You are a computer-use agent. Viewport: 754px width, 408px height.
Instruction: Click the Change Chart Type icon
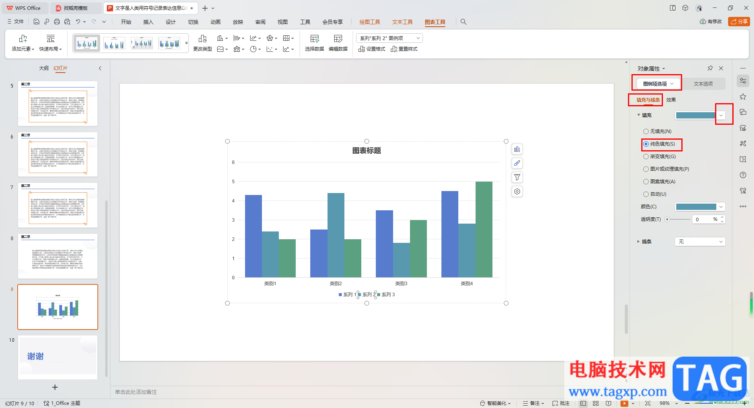[x=203, y=39]
